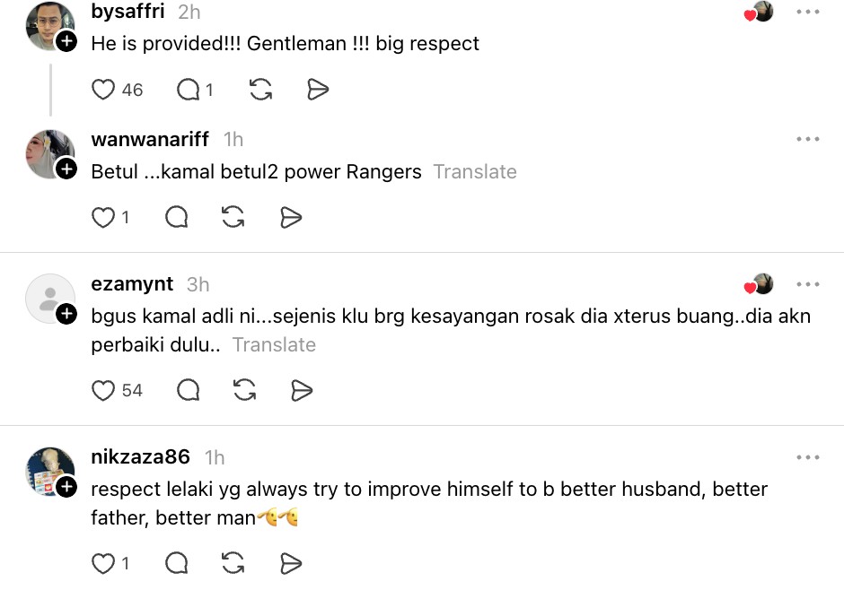The height and width of the screenshot is (590, 844).
Task: Translate wanwanariff's comment
Action: [475, 172]
